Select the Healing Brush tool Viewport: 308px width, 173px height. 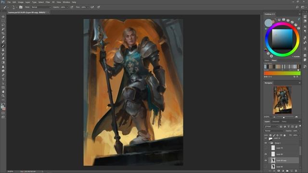(3, 42)
